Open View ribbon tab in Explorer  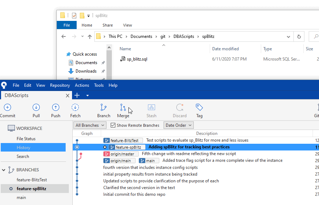coord(127,25)
